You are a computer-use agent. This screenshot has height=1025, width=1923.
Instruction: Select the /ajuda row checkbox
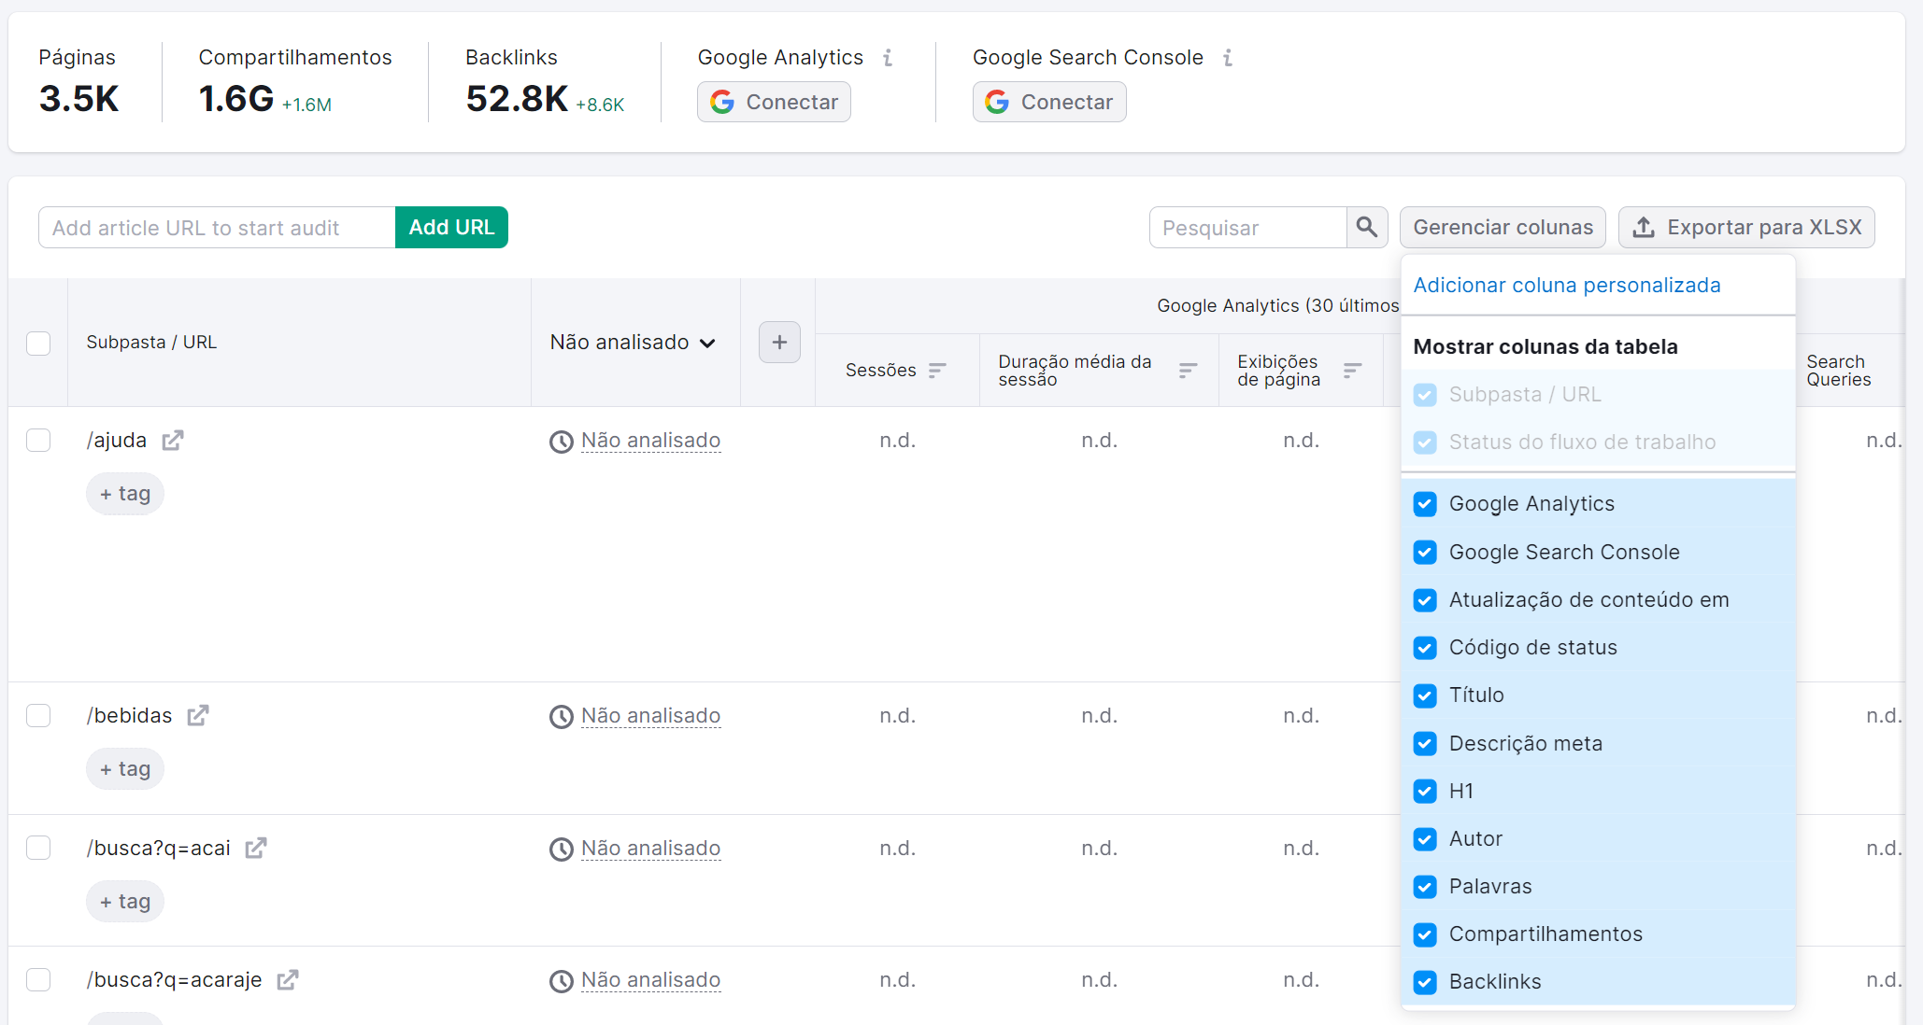[x=38, y=440]
